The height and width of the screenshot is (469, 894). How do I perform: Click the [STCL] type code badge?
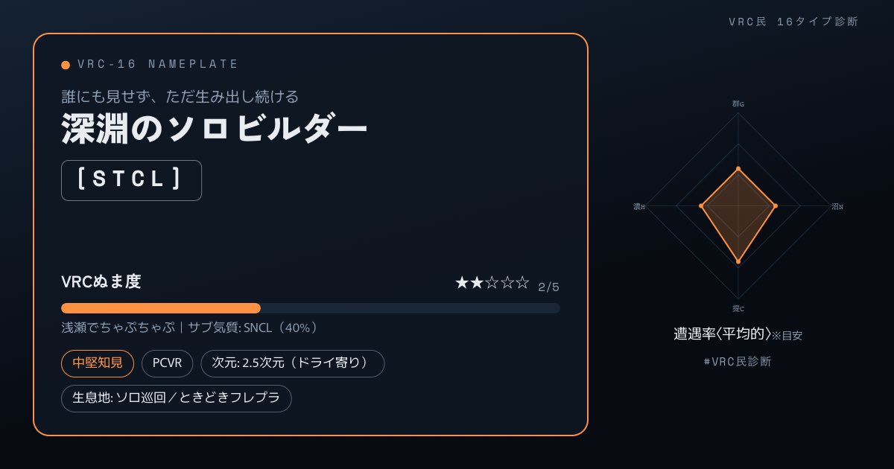(x=131, y=180)
